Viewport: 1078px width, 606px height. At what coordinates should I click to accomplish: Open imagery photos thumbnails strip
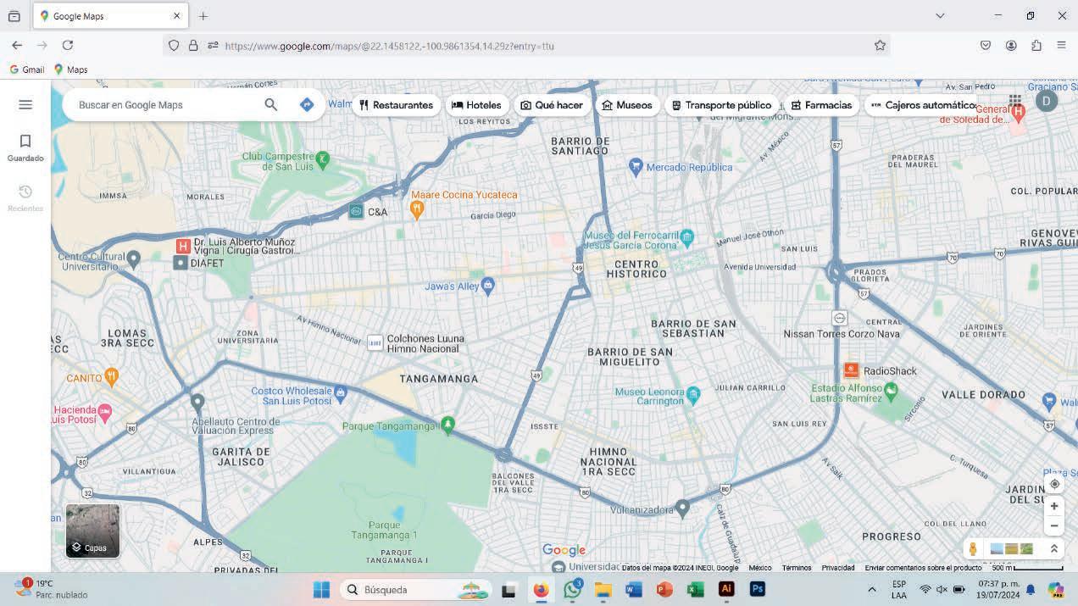1012,549
